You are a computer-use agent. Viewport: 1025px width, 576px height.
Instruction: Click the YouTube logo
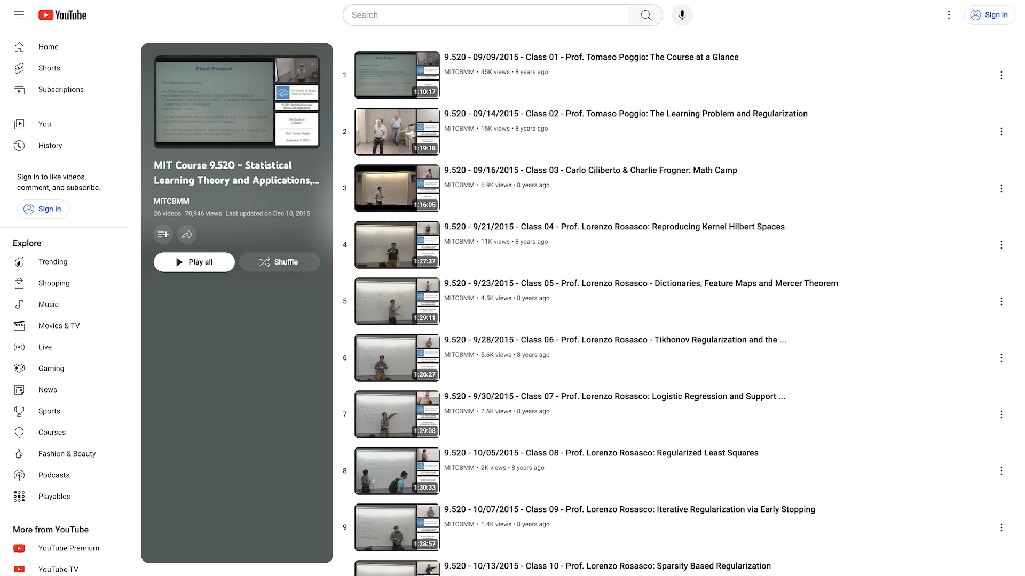tap(62, 15)
